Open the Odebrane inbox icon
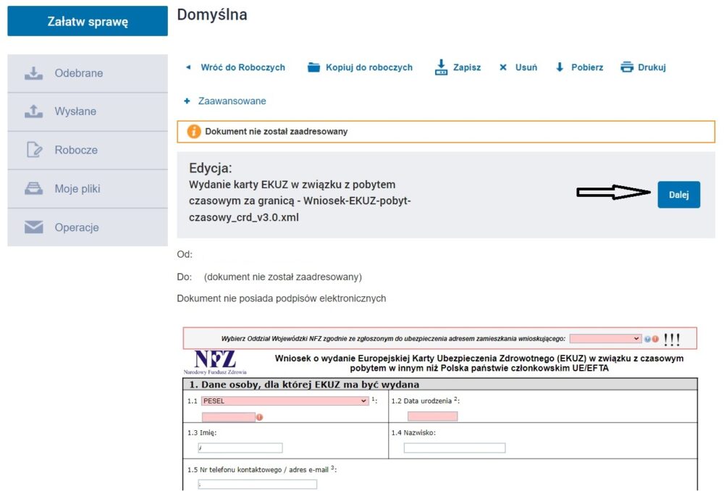Screen dimensions: 724x491 point(33,73)
